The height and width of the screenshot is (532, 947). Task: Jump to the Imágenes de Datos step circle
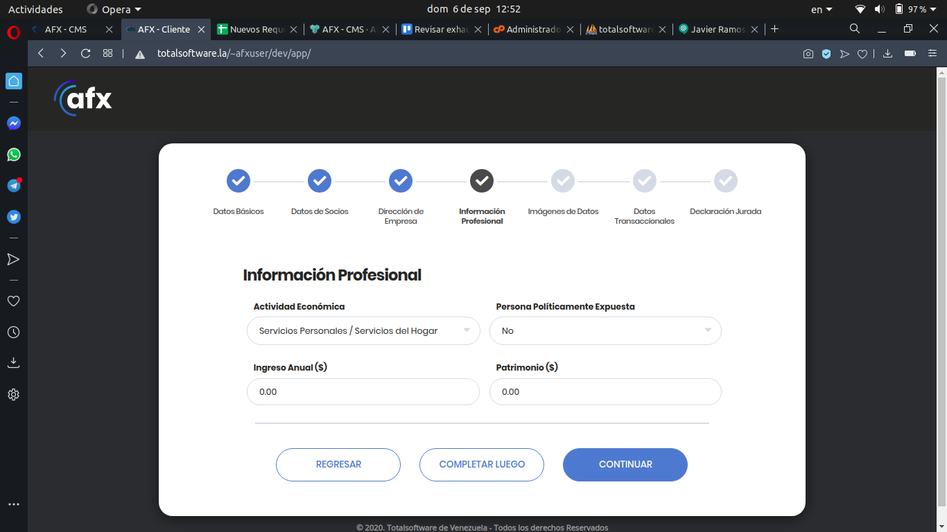point(563,181)
